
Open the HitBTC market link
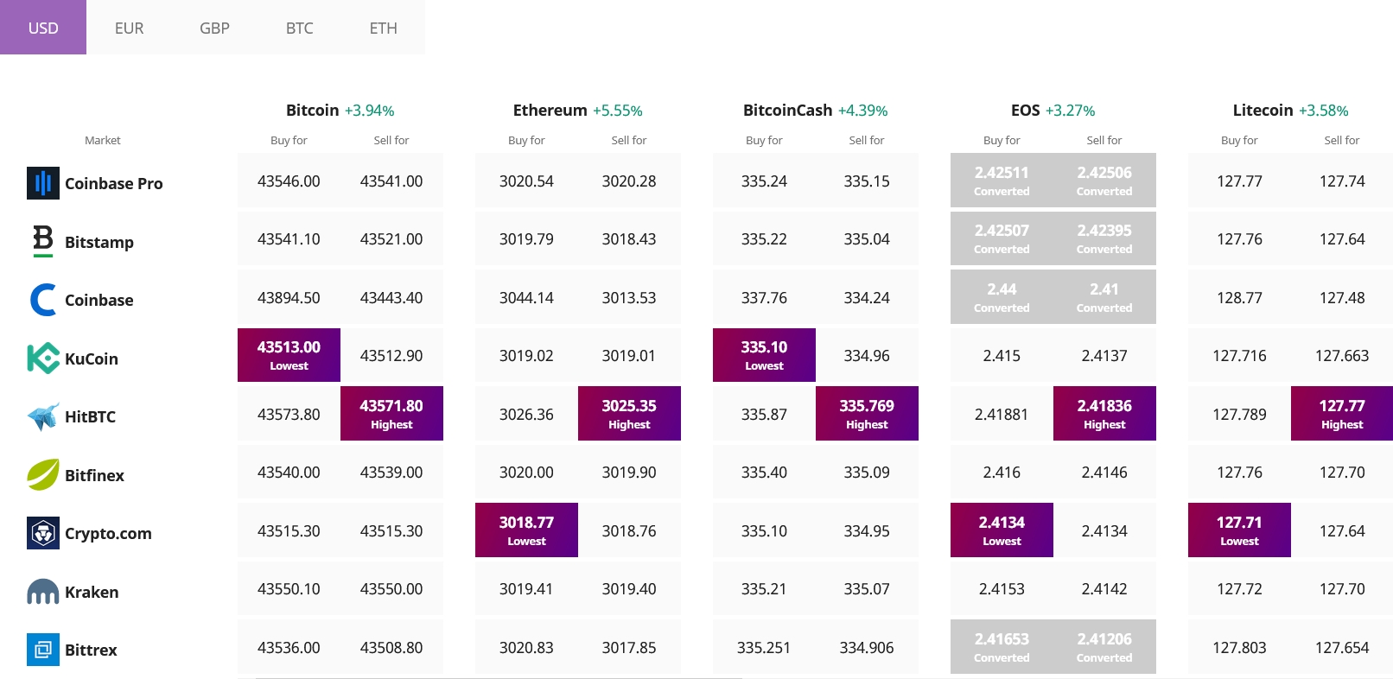point(90,416)
